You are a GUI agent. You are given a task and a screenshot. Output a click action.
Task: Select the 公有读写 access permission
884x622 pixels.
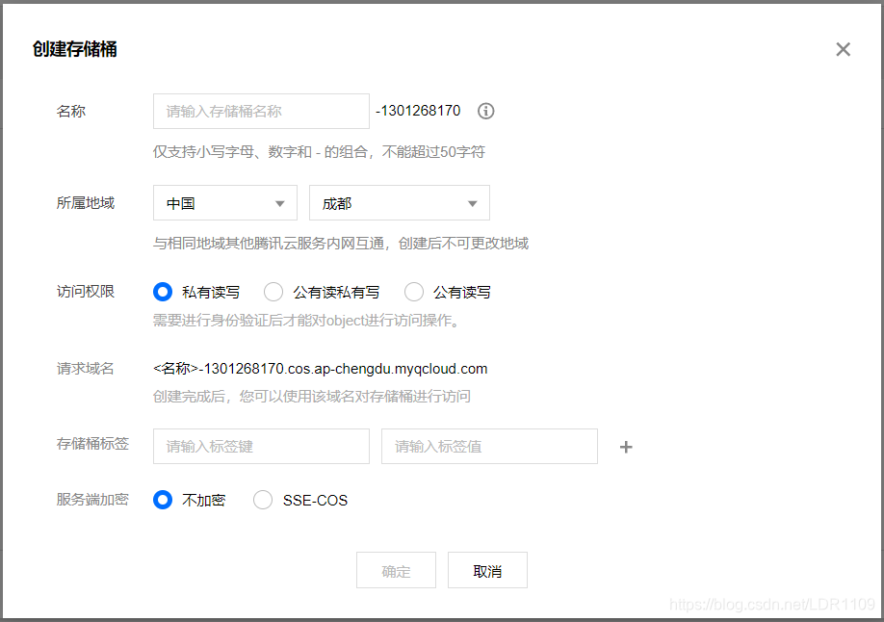click(x=413, y=291)
